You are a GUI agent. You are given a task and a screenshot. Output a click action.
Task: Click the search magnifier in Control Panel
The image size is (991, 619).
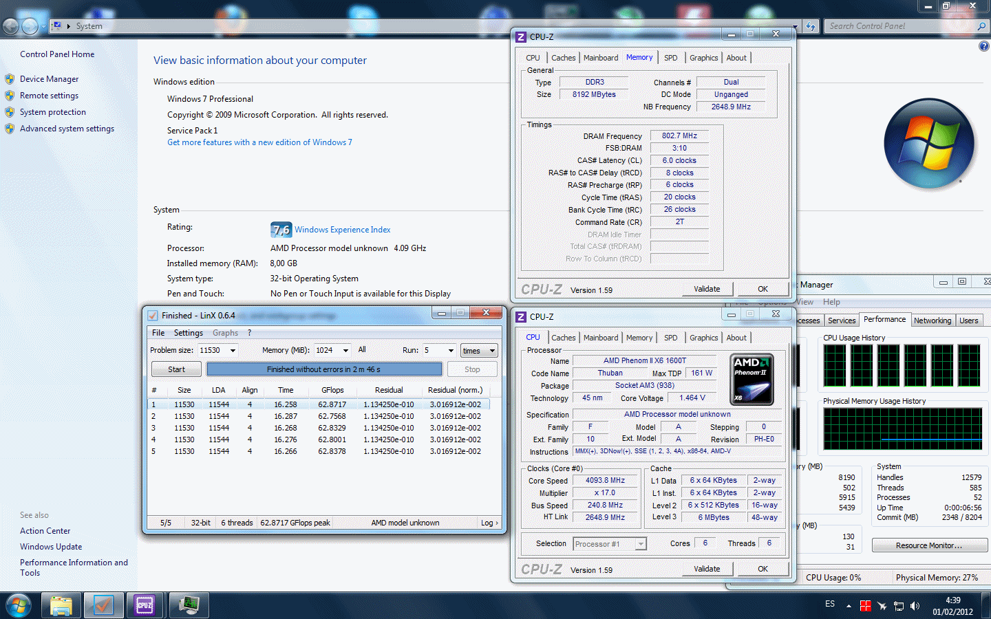click(x=981, y=26)
